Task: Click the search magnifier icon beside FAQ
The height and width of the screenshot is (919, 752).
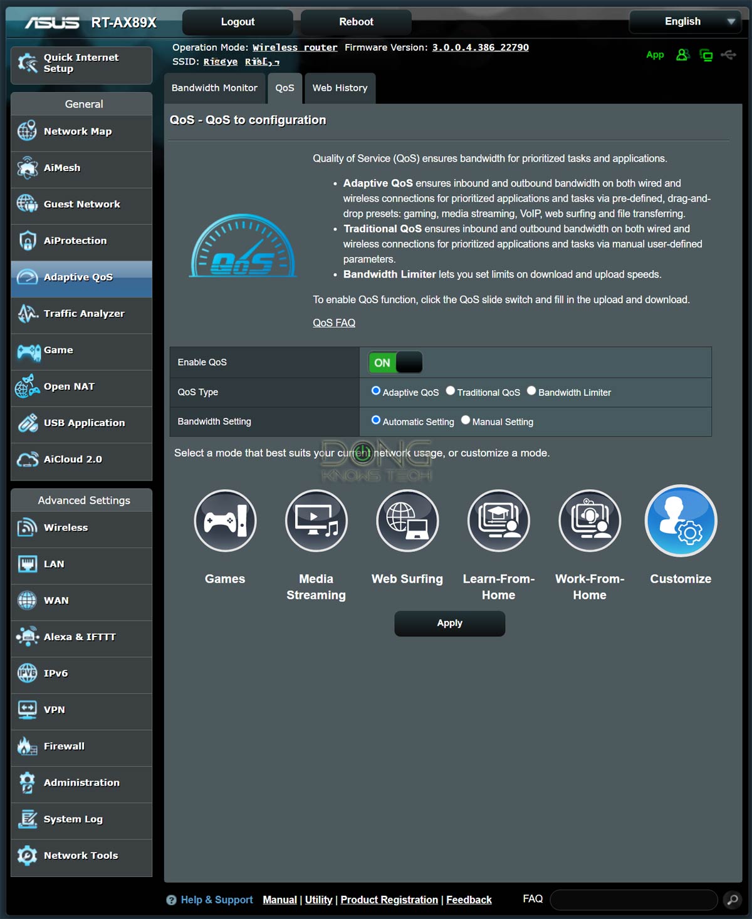Action: 731,900
